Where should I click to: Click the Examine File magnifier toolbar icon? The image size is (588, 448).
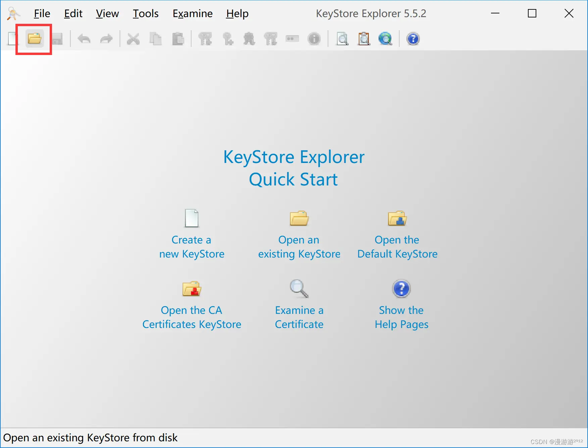click(342, 39)
